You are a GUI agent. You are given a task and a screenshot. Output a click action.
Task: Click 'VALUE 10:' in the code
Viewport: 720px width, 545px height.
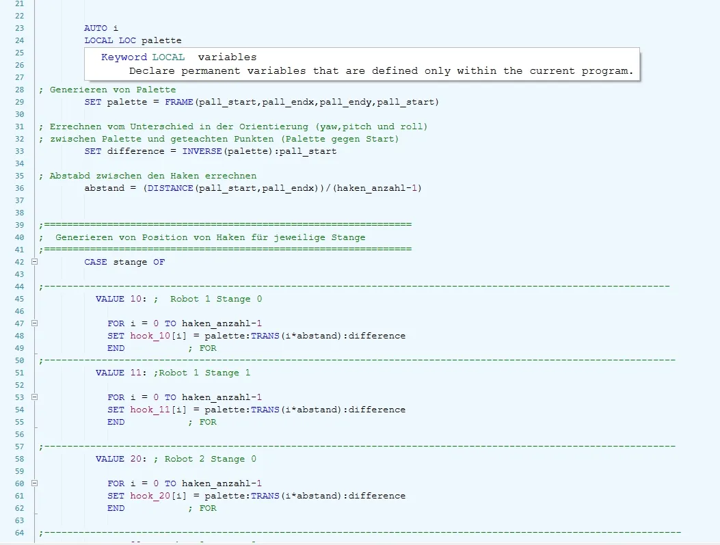121,299
